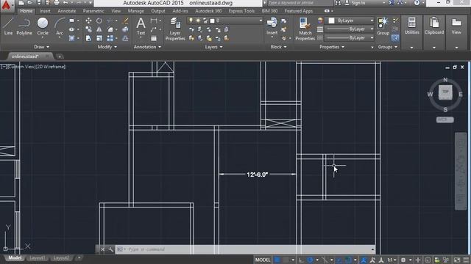Expand the Properties panel
The width and height of the screenshot is (471, 264).
332,47
